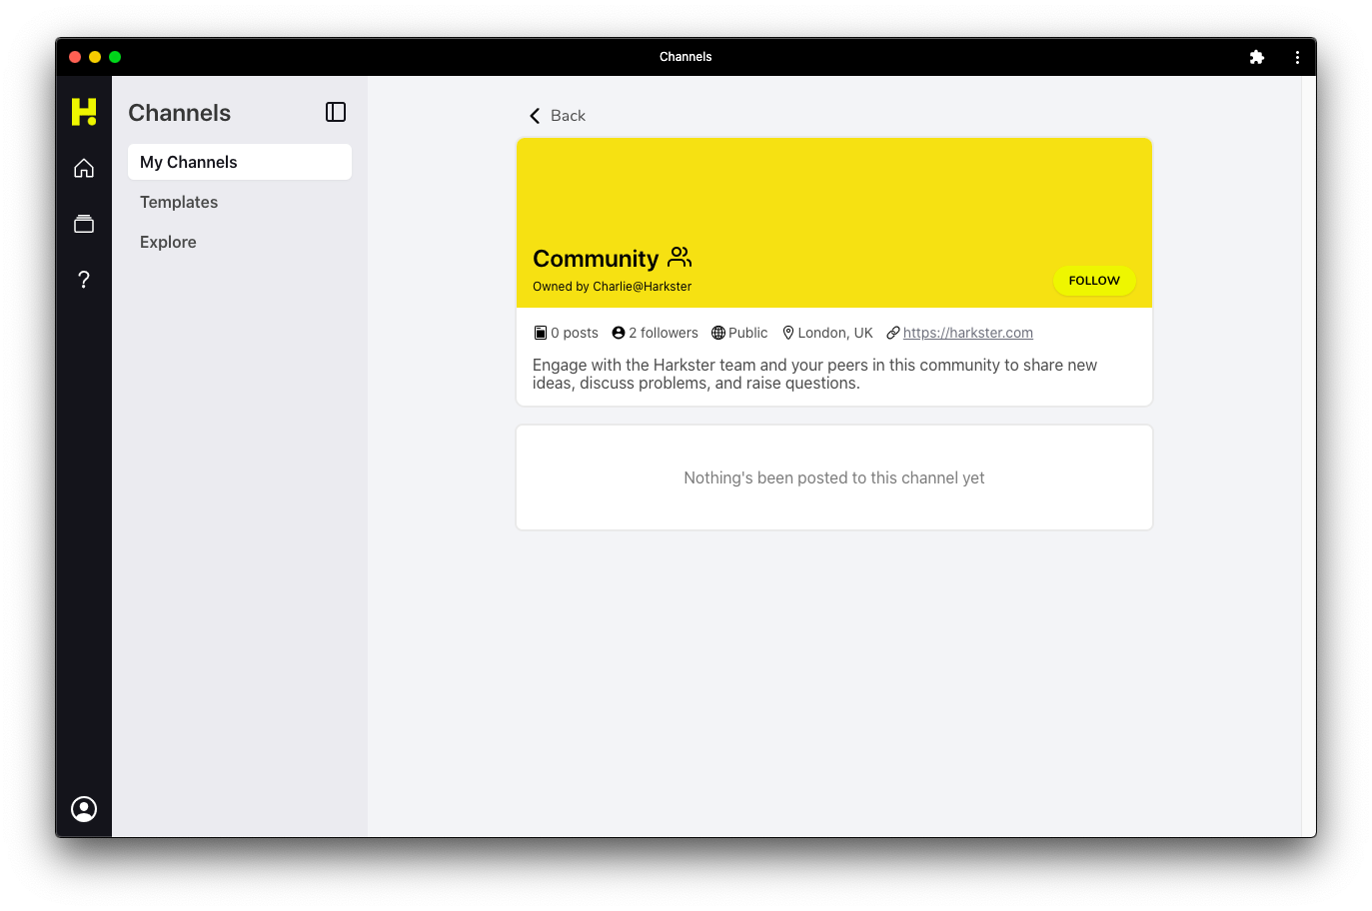Image resolution: width=1372 pixels, height=911 pixels.
Task: Click the Community people group icon
Action: point(680,258)
